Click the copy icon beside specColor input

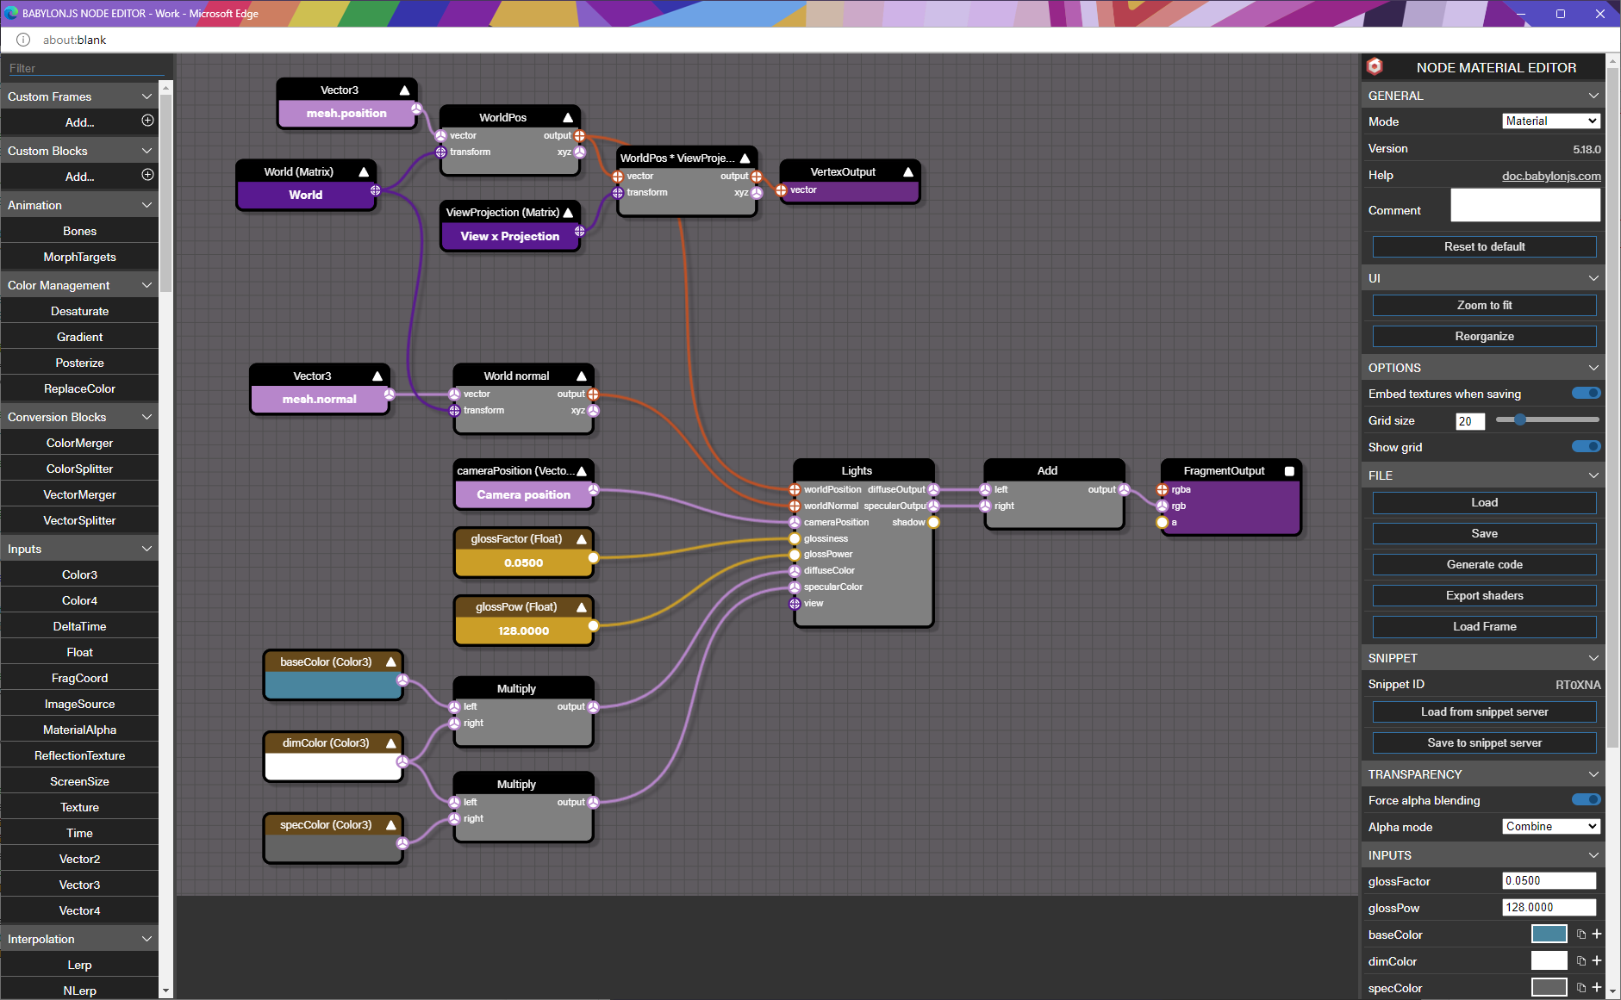coord(1581,988)
